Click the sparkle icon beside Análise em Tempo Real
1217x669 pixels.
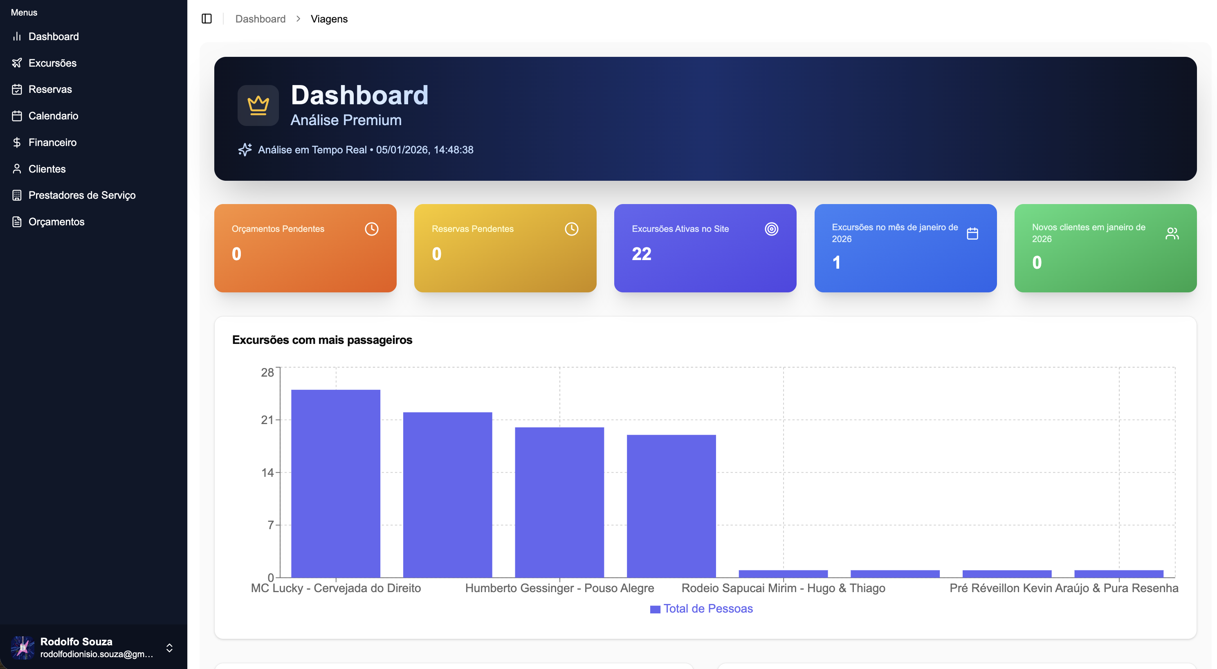[x=245, y=149]
